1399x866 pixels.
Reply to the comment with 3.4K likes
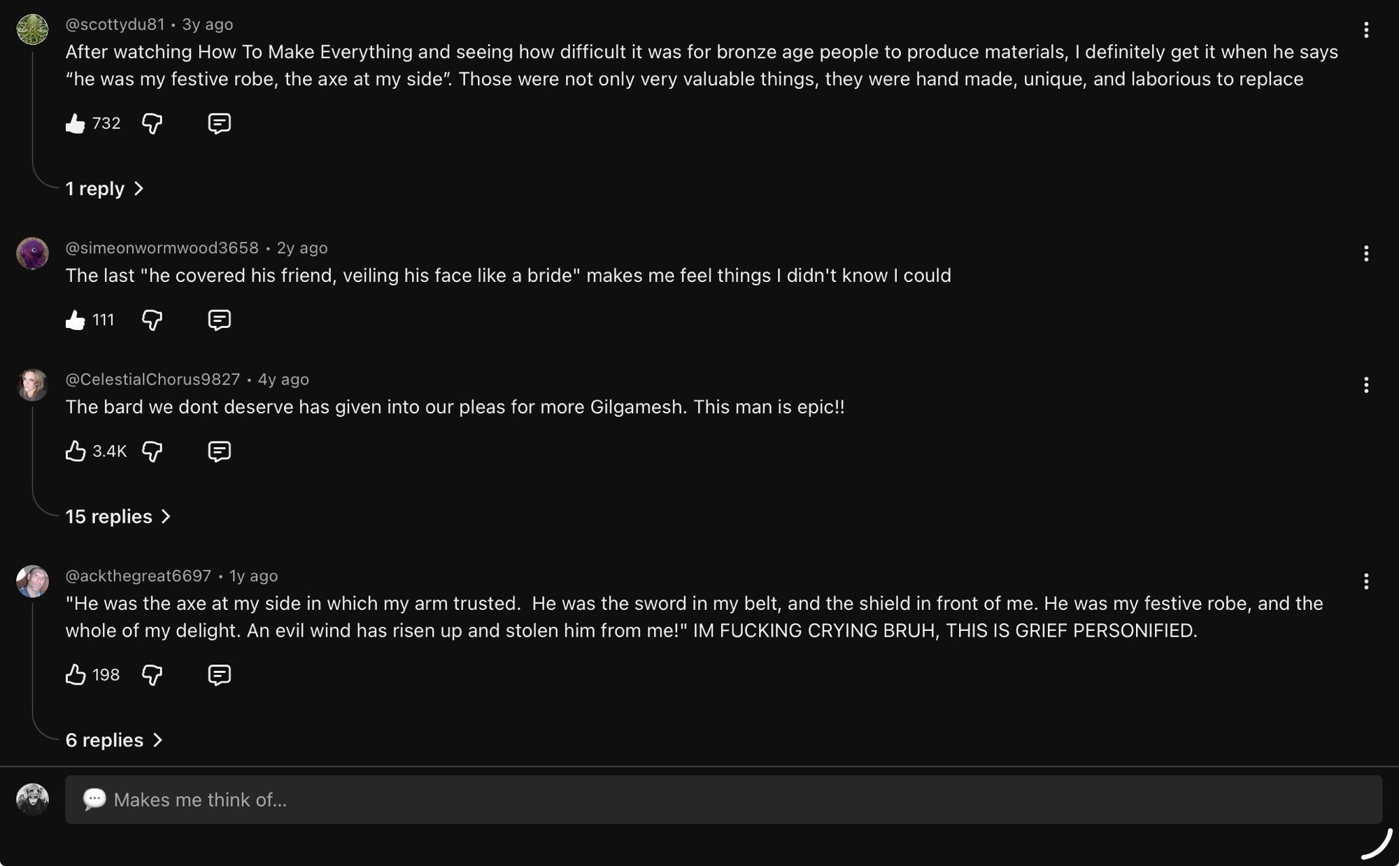pos(219,451)
